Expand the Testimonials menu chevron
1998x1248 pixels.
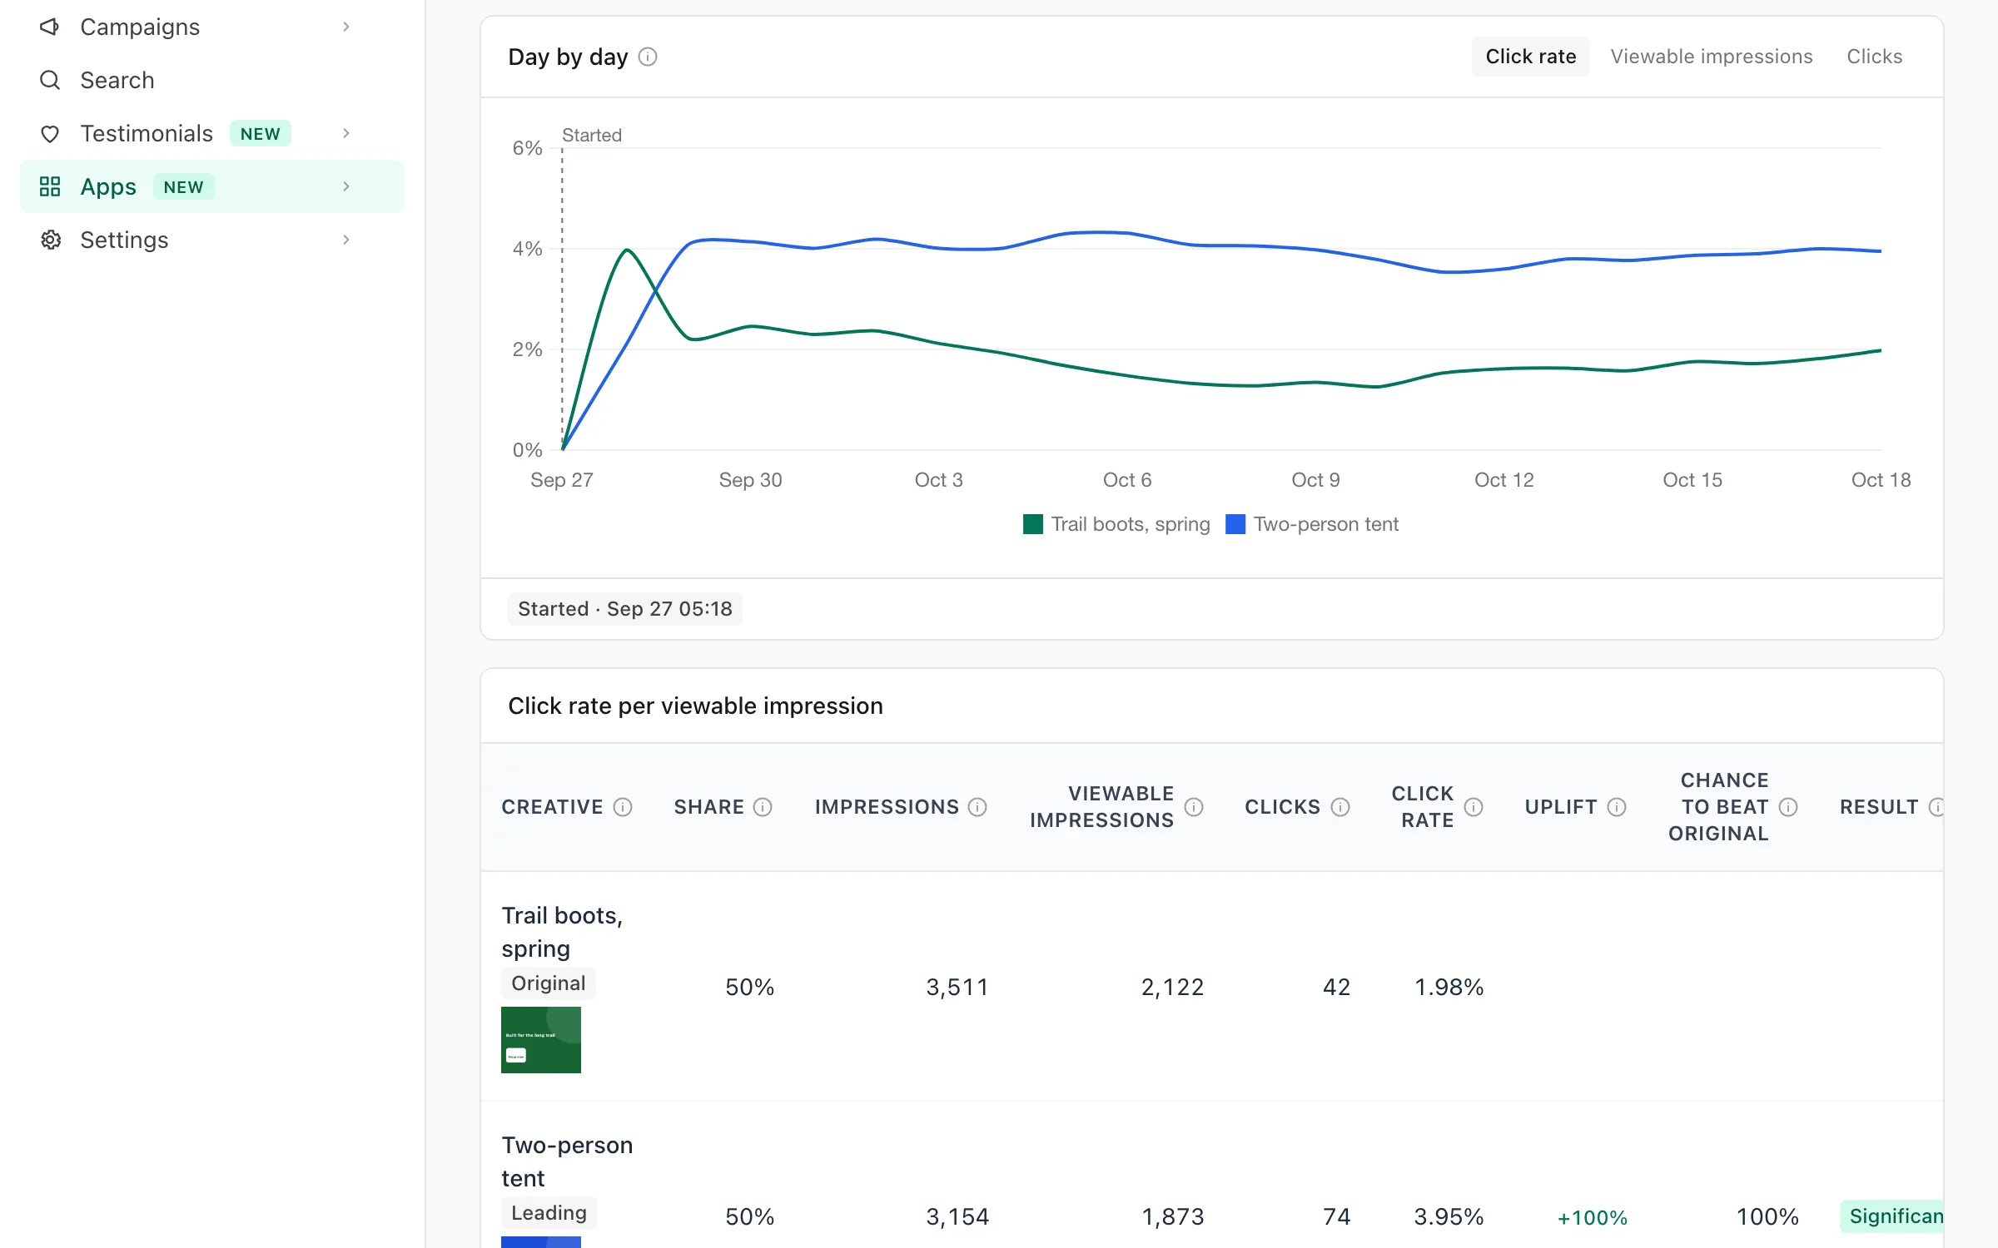[346, 133]
